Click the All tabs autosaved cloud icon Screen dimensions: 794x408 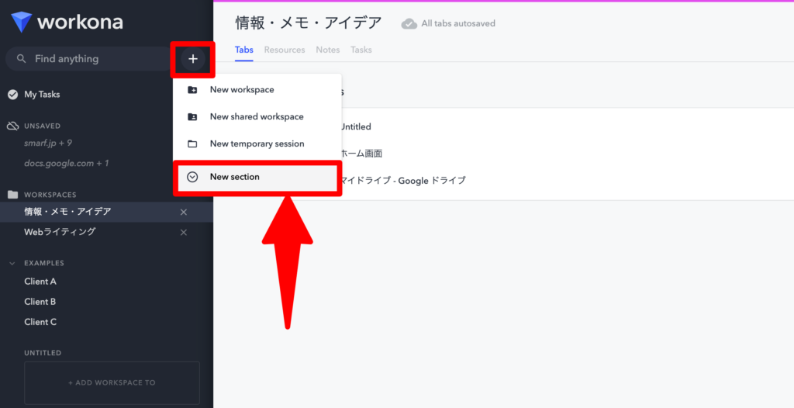point(409,24)
